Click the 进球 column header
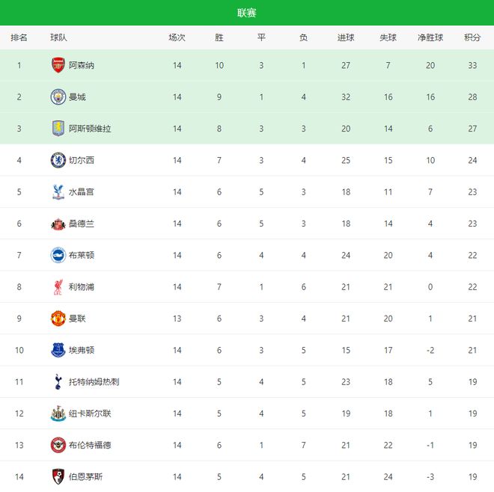This screenshot has width=494, height=492. 346,37
